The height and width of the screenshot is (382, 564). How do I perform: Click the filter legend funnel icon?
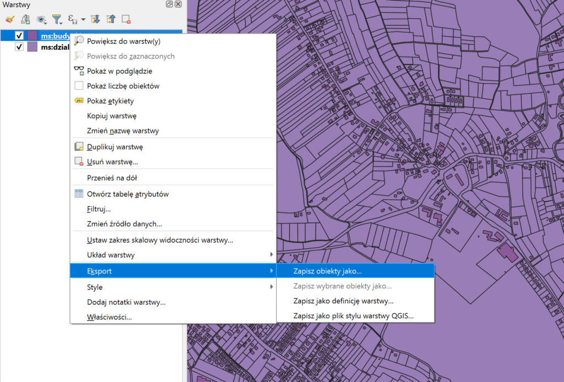coord(56,19)
